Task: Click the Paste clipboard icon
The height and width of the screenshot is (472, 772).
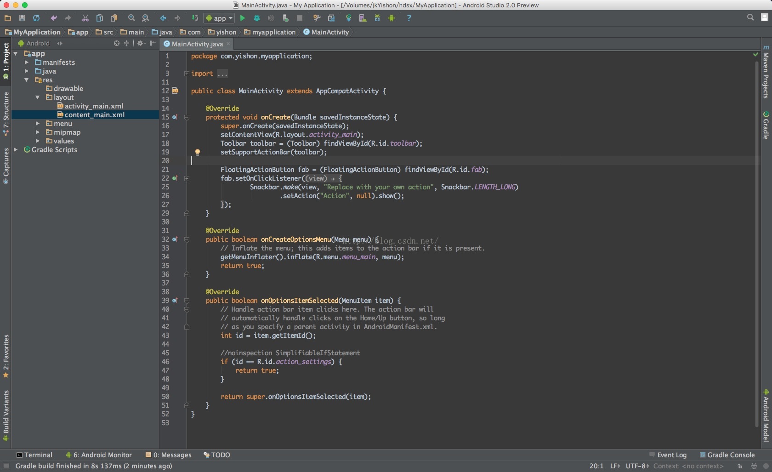Action: click(114, 18)
